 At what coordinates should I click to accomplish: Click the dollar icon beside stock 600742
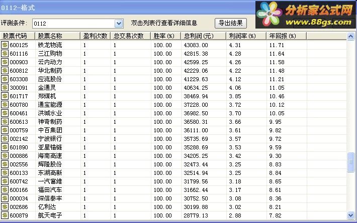tap(5, 181)
